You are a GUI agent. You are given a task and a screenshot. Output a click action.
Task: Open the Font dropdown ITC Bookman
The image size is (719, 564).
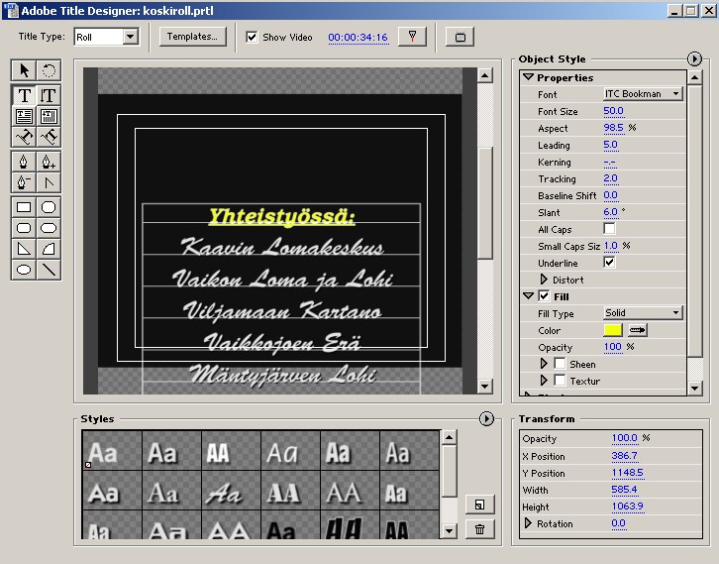(643, 93)
